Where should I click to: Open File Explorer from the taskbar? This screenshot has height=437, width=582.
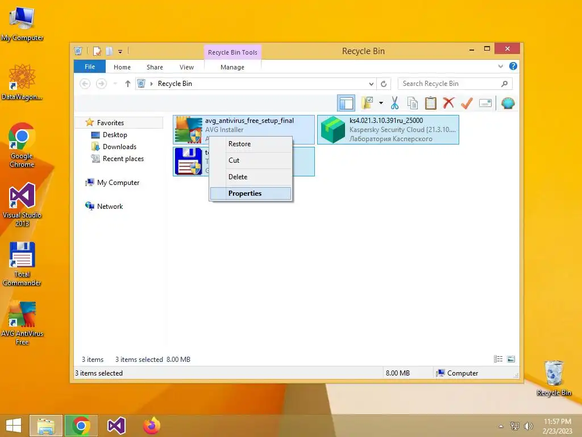point(45,426)
